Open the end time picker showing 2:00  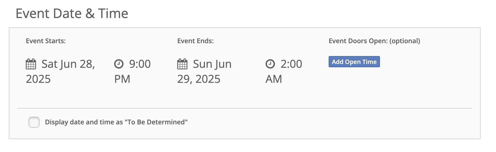coord(284,72)
